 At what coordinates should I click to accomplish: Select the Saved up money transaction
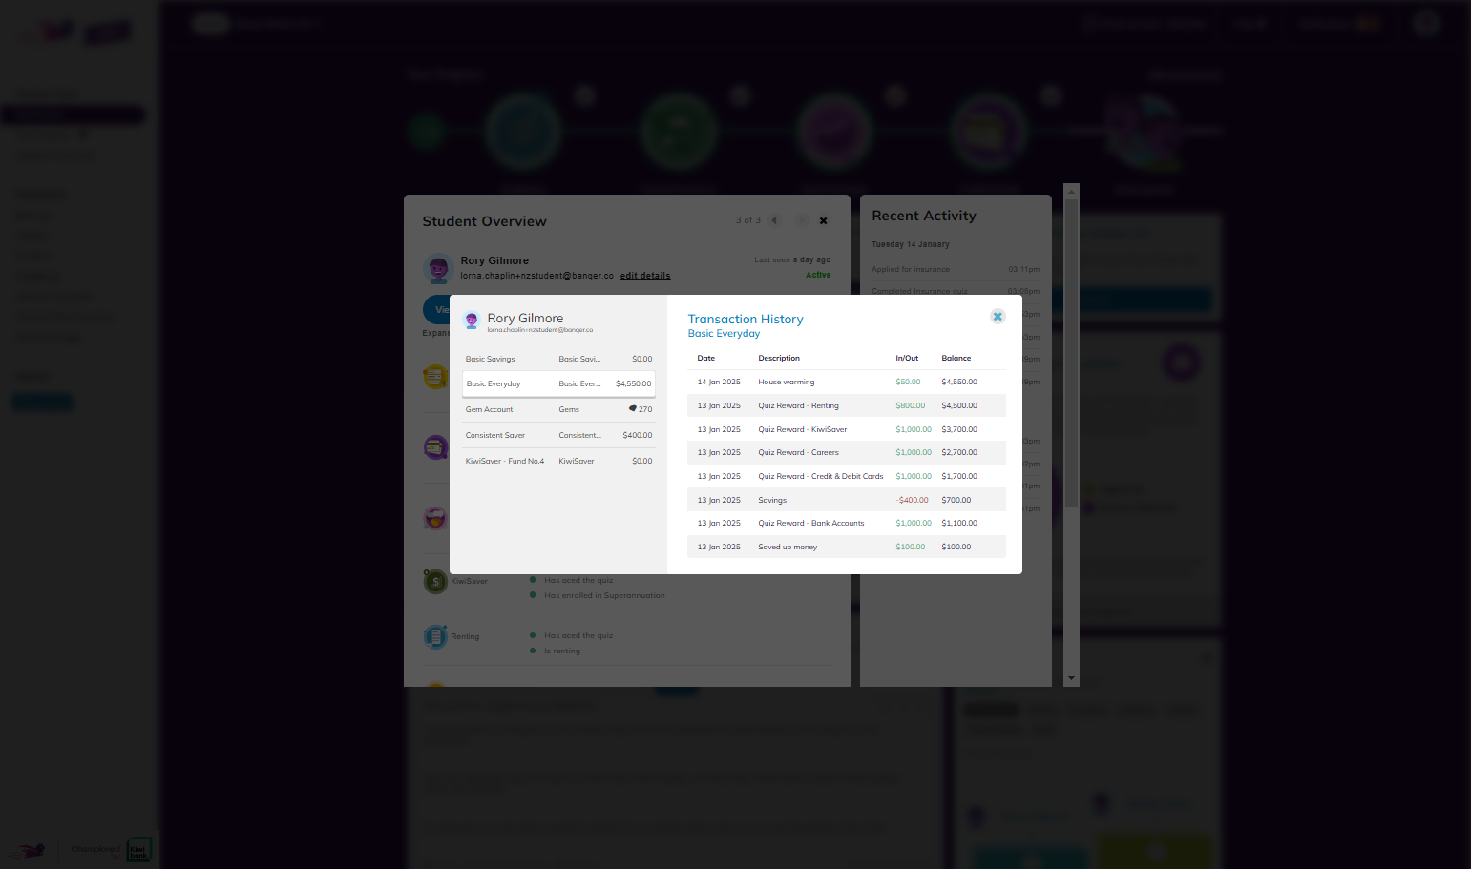click(x=846, y=547)
